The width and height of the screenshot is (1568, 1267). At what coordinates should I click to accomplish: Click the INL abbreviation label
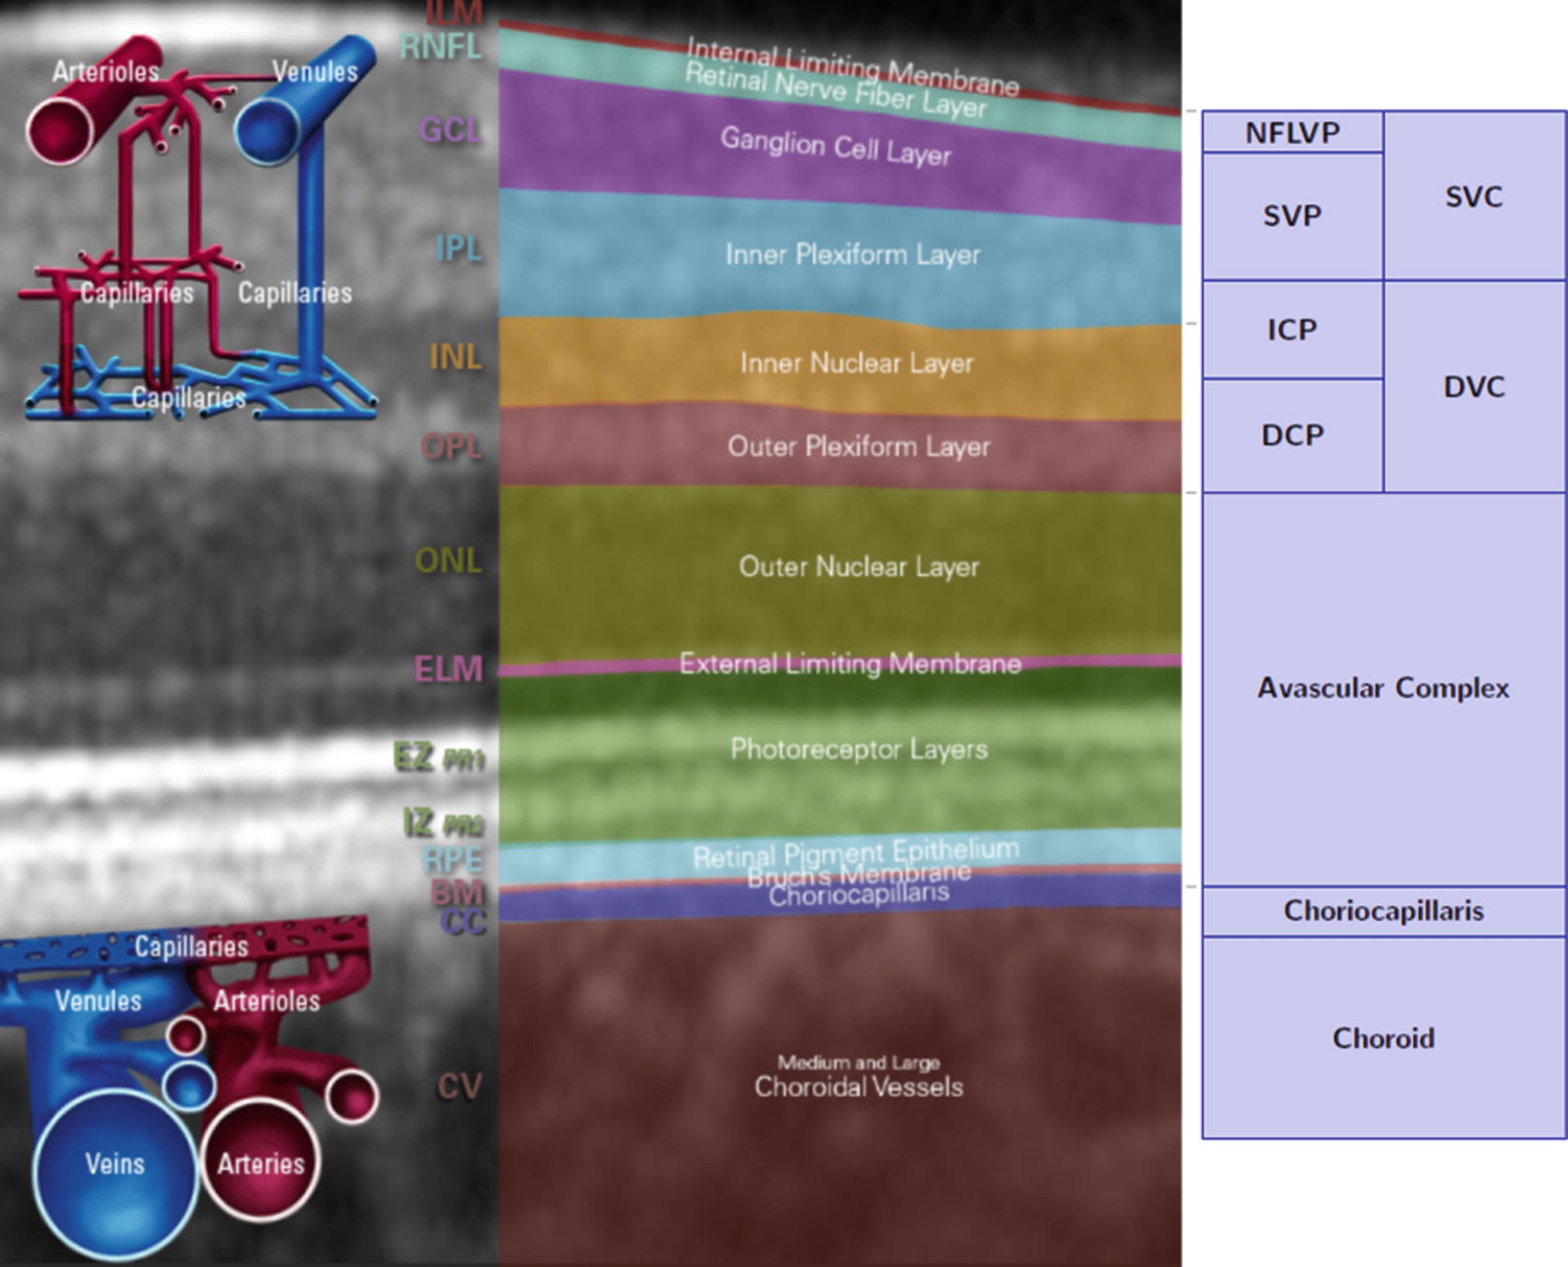pyautogui.click(x=456, y=357)
